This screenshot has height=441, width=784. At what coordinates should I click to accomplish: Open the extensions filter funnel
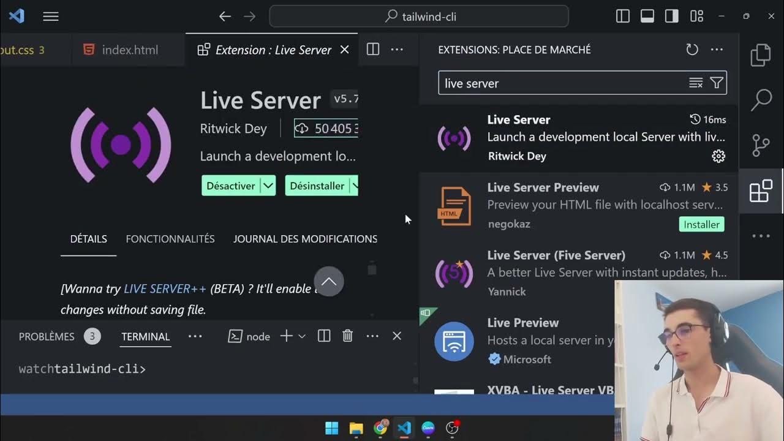[x=717, y=83]
